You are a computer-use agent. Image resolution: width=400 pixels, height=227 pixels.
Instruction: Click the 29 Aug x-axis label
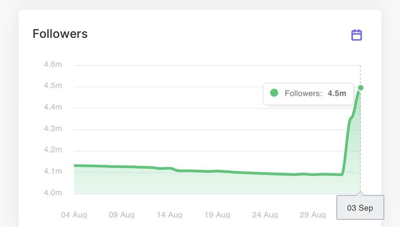click(x=312, y=215)
